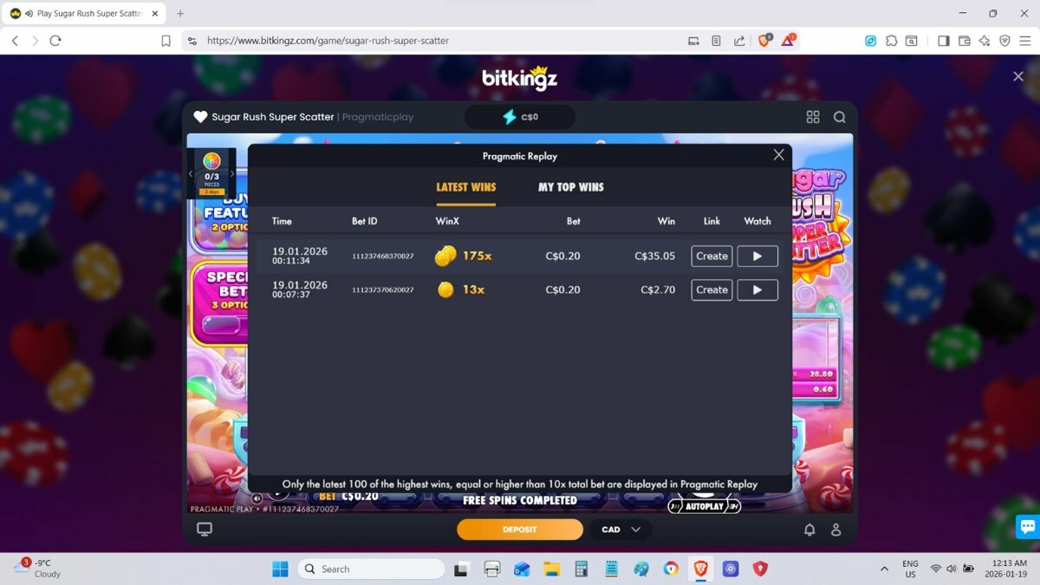Open the live chat support bubble

(1027, 526)
